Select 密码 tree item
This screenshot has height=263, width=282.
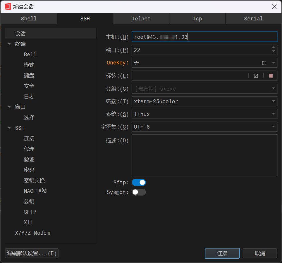[x=29, y=170]
